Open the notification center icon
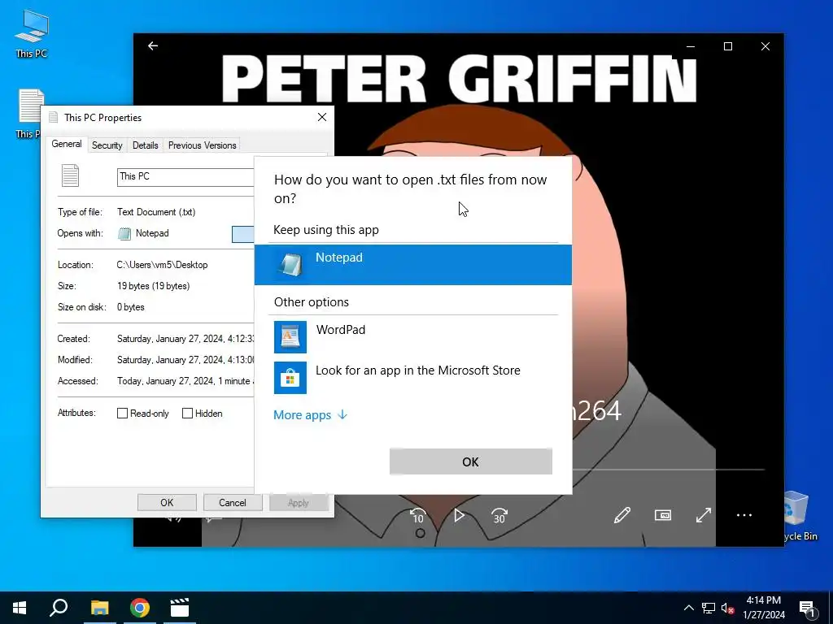 pyautogui.click(x=807, y=608)
